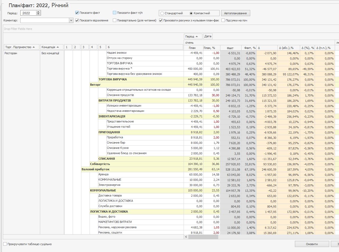Screen dimensions: 339x252
Task: Select the Валовий прибуток row
Action: pyautogui.click(x=95, y=169)
